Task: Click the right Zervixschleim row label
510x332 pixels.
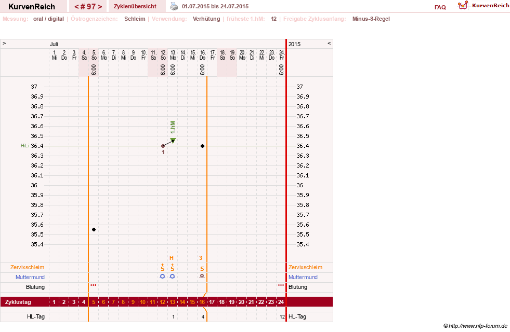Action: click(305, 268)
